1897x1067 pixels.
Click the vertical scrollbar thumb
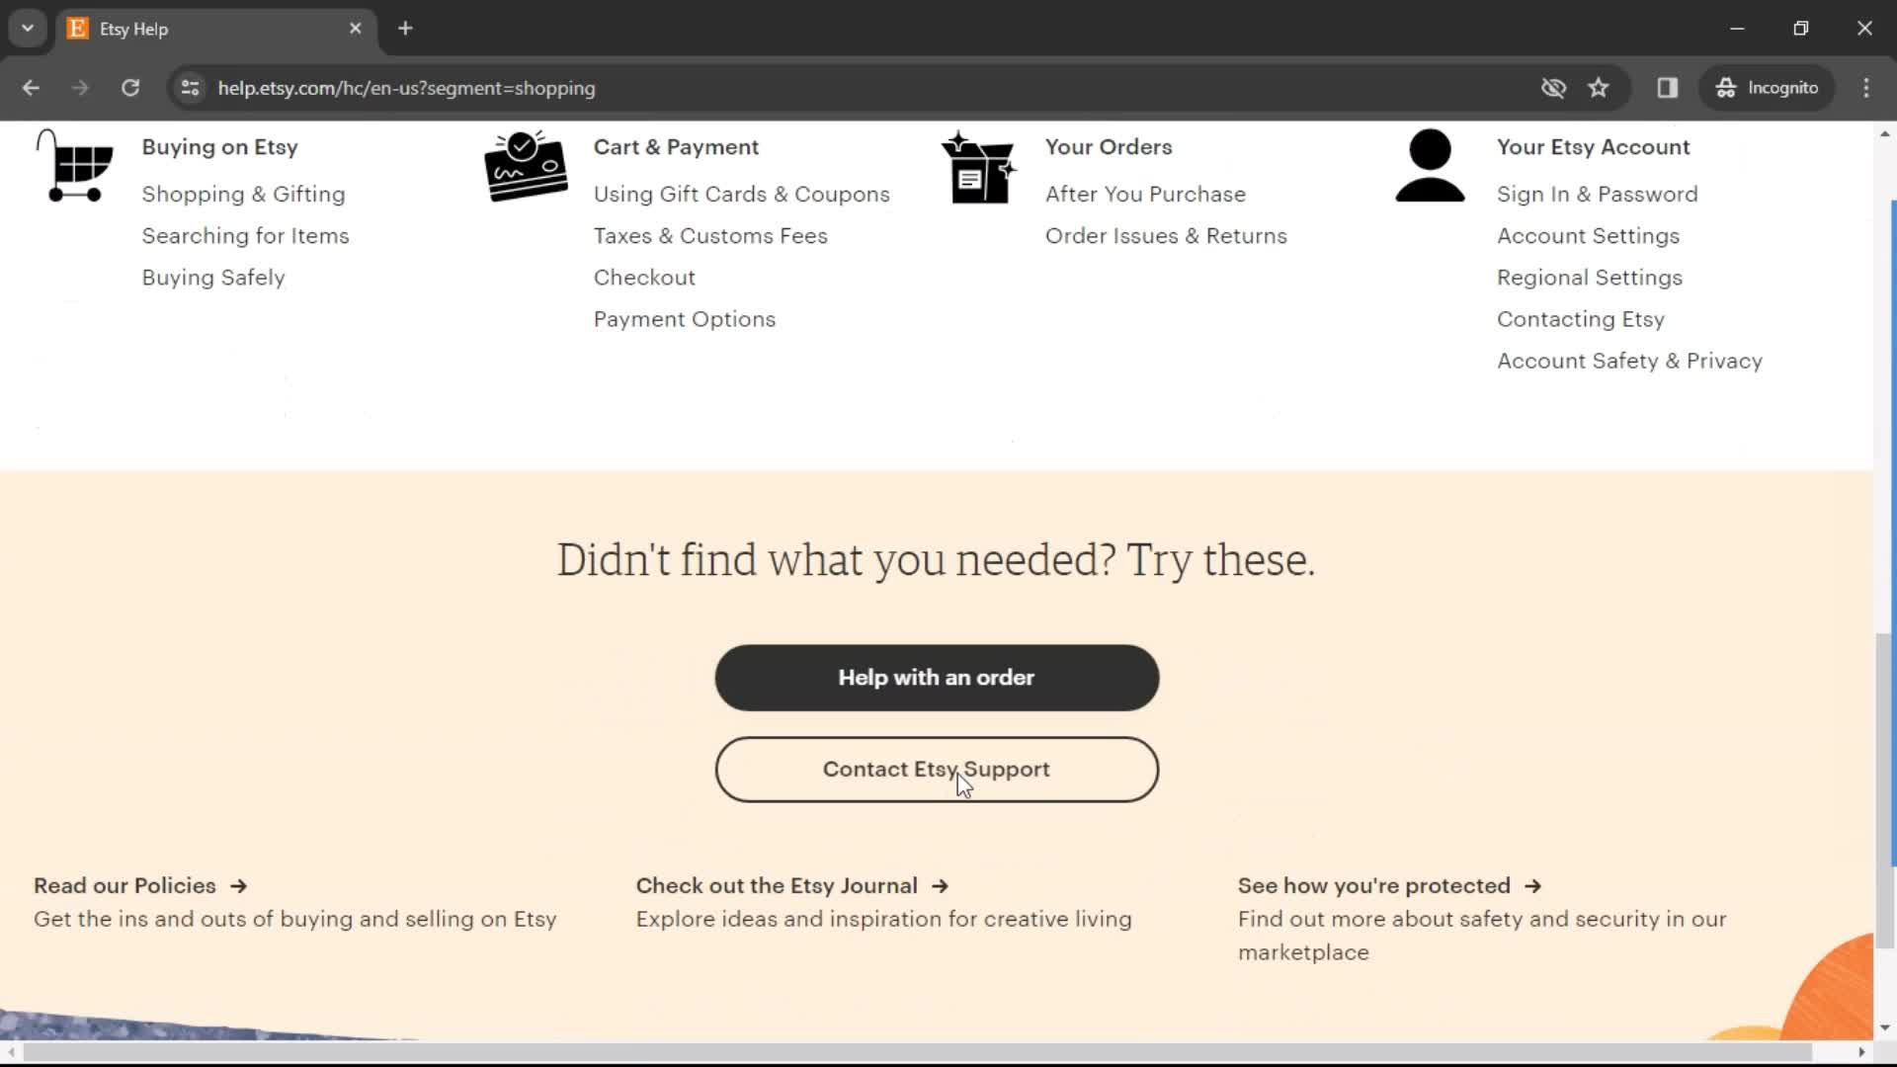click(1885, 790)
